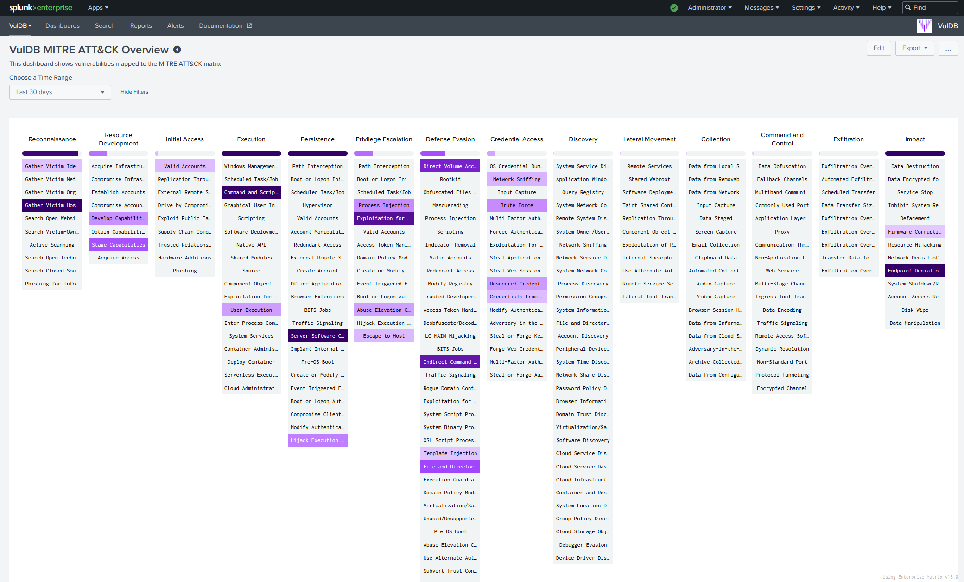Click the Escape to Host cell
The height and width of the screenshot is (582, 964).
tap(384, 336)
